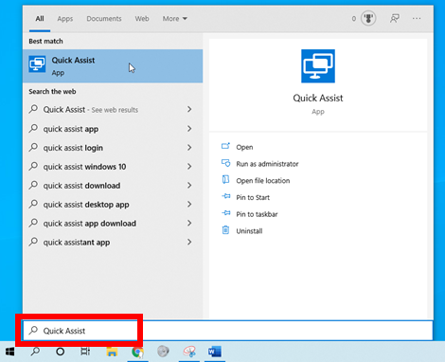This screenshot has height=362, width=445.
Task: Select 'Quick Assist - See web results' suggestion
Action: pyautogui.click(x=113, y=110)
